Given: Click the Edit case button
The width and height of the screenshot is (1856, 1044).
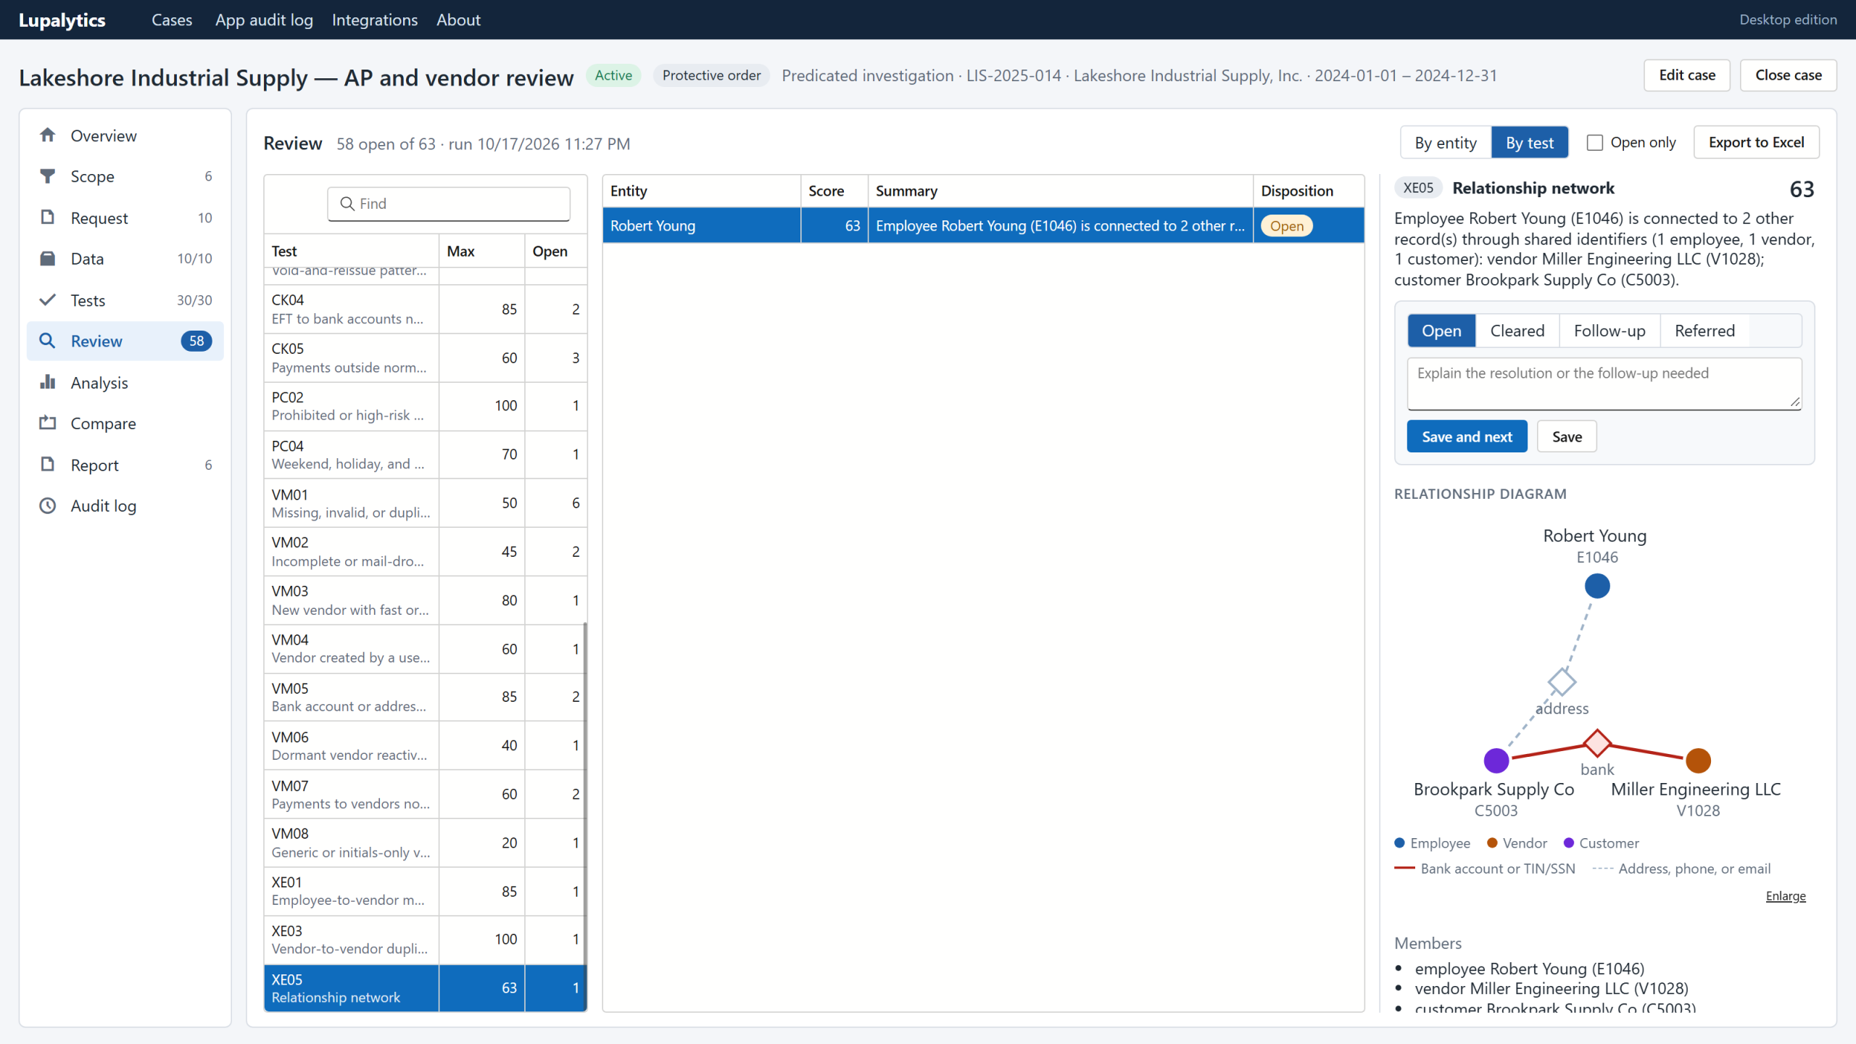Looking at the screenshot, I should click(x=1686, y=75).
